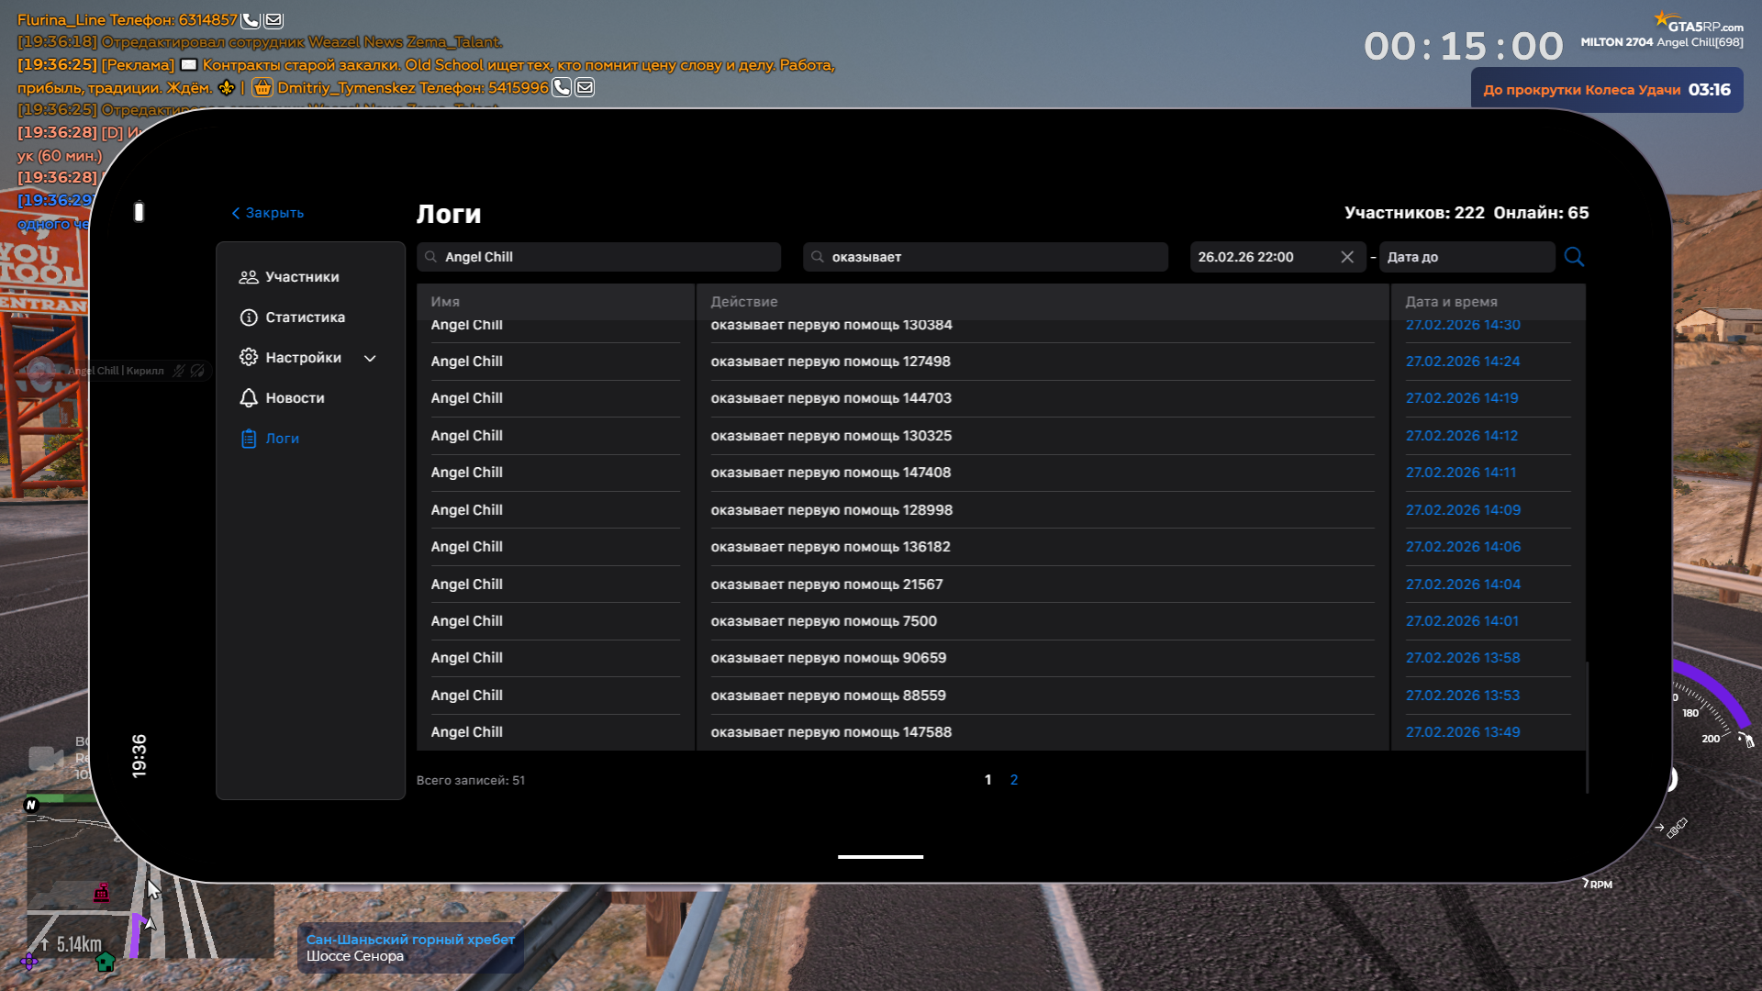This screenshot has height=991, width=1762.
Task: Expand the Настройки chevron
Action: 370,359
